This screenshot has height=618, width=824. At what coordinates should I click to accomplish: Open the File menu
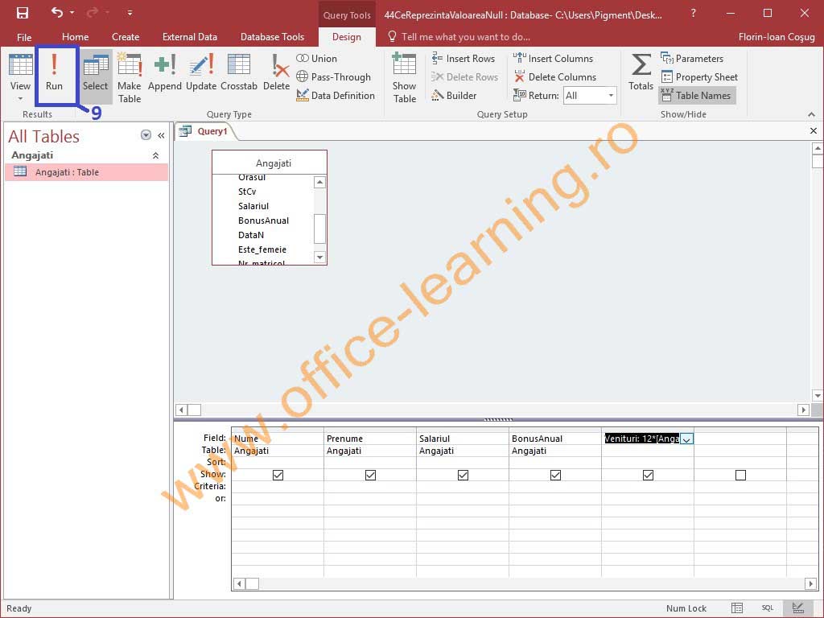pos(24,37)
